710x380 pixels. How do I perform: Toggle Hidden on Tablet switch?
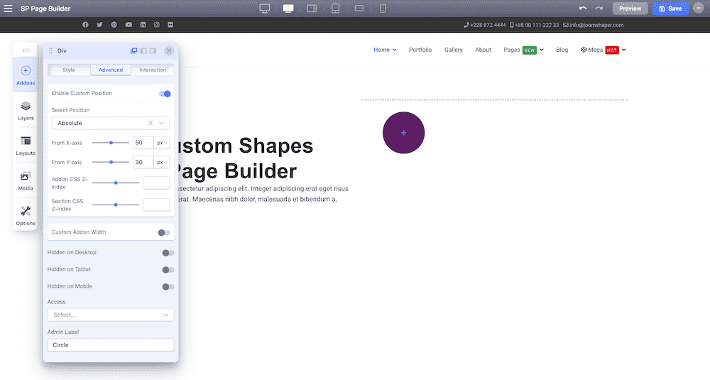pyautogui.click(x=168, y=270)
